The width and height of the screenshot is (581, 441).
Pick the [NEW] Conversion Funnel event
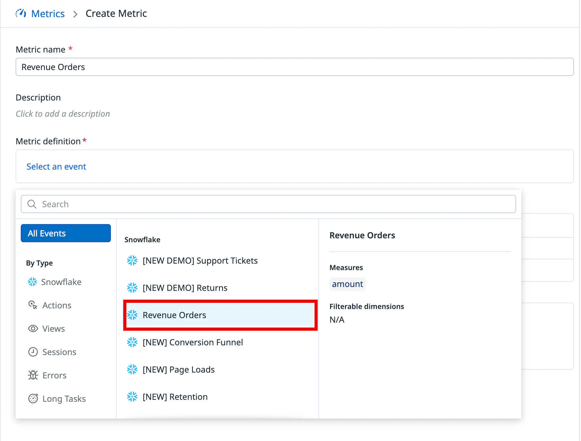[x=193, y=342]
